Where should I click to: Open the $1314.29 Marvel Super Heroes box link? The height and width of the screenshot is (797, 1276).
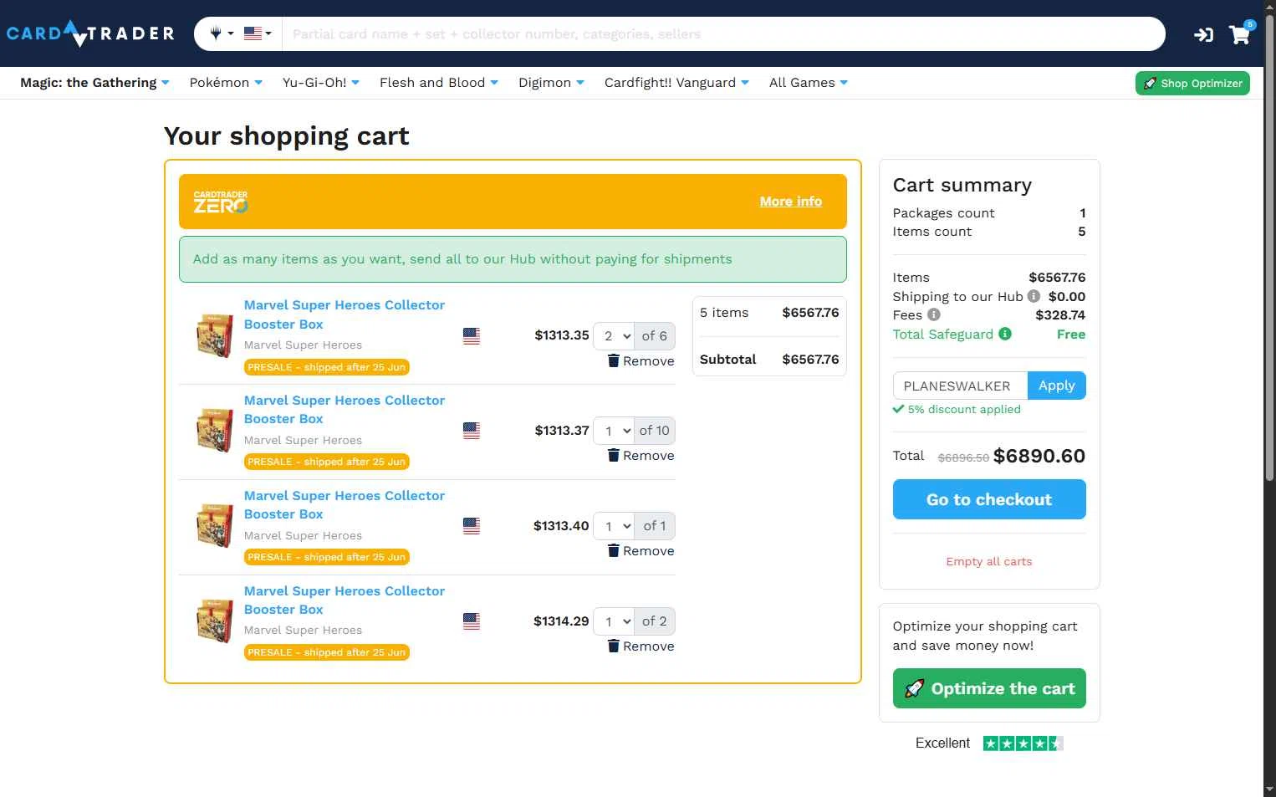(x=345, y=600)
